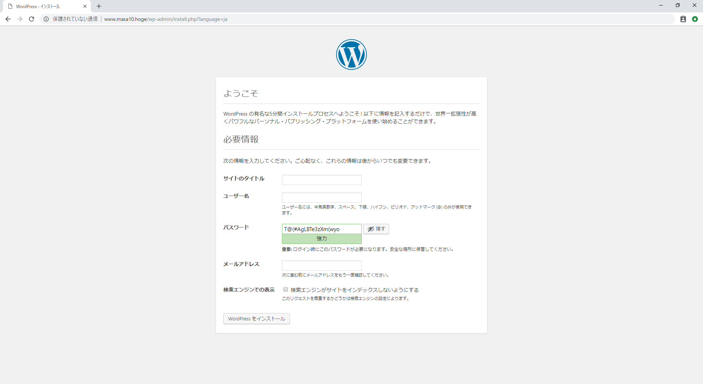This screenshot has height=384, width=703.
Task: Click text このリクエストを尊重するかどうかは検索エンジンの設定によります
Action: click(x=346, y=298)
